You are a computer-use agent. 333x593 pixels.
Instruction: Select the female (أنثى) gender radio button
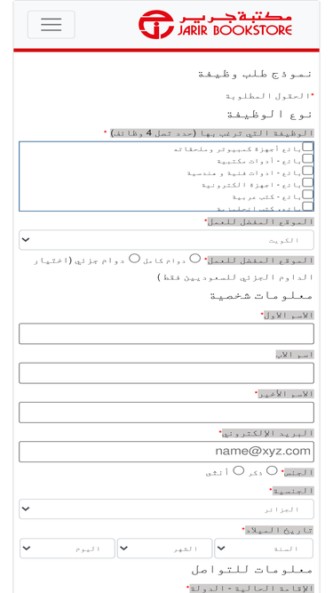[x=238, y=470]
